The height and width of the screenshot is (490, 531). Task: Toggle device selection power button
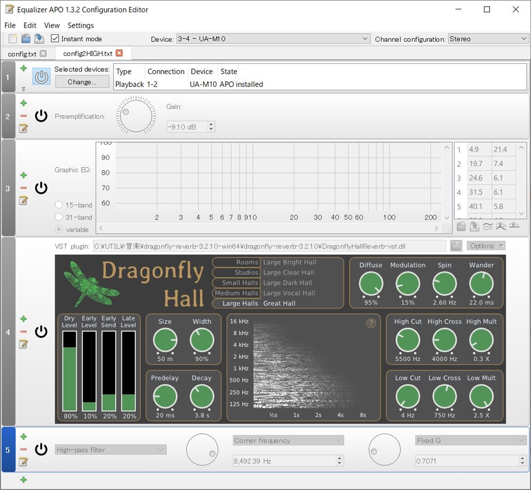pyautogui.click(x=41, y=77)
